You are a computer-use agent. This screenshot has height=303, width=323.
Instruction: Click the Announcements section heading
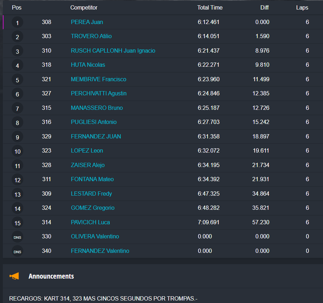[51, 276]
